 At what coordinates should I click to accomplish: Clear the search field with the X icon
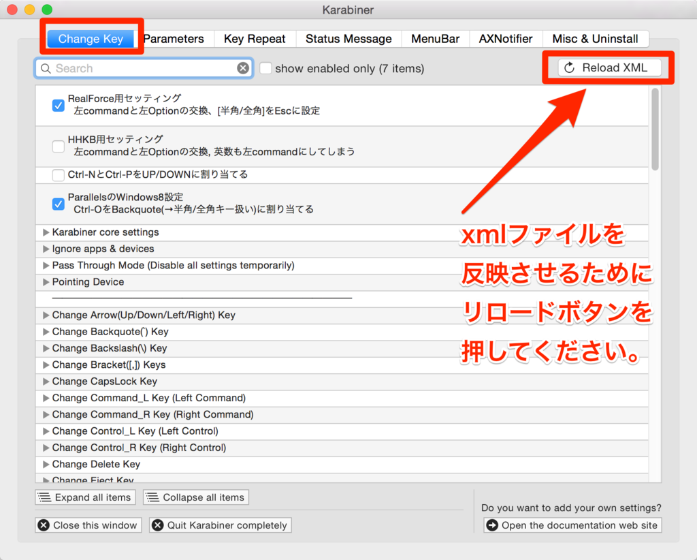coord(243,68)
